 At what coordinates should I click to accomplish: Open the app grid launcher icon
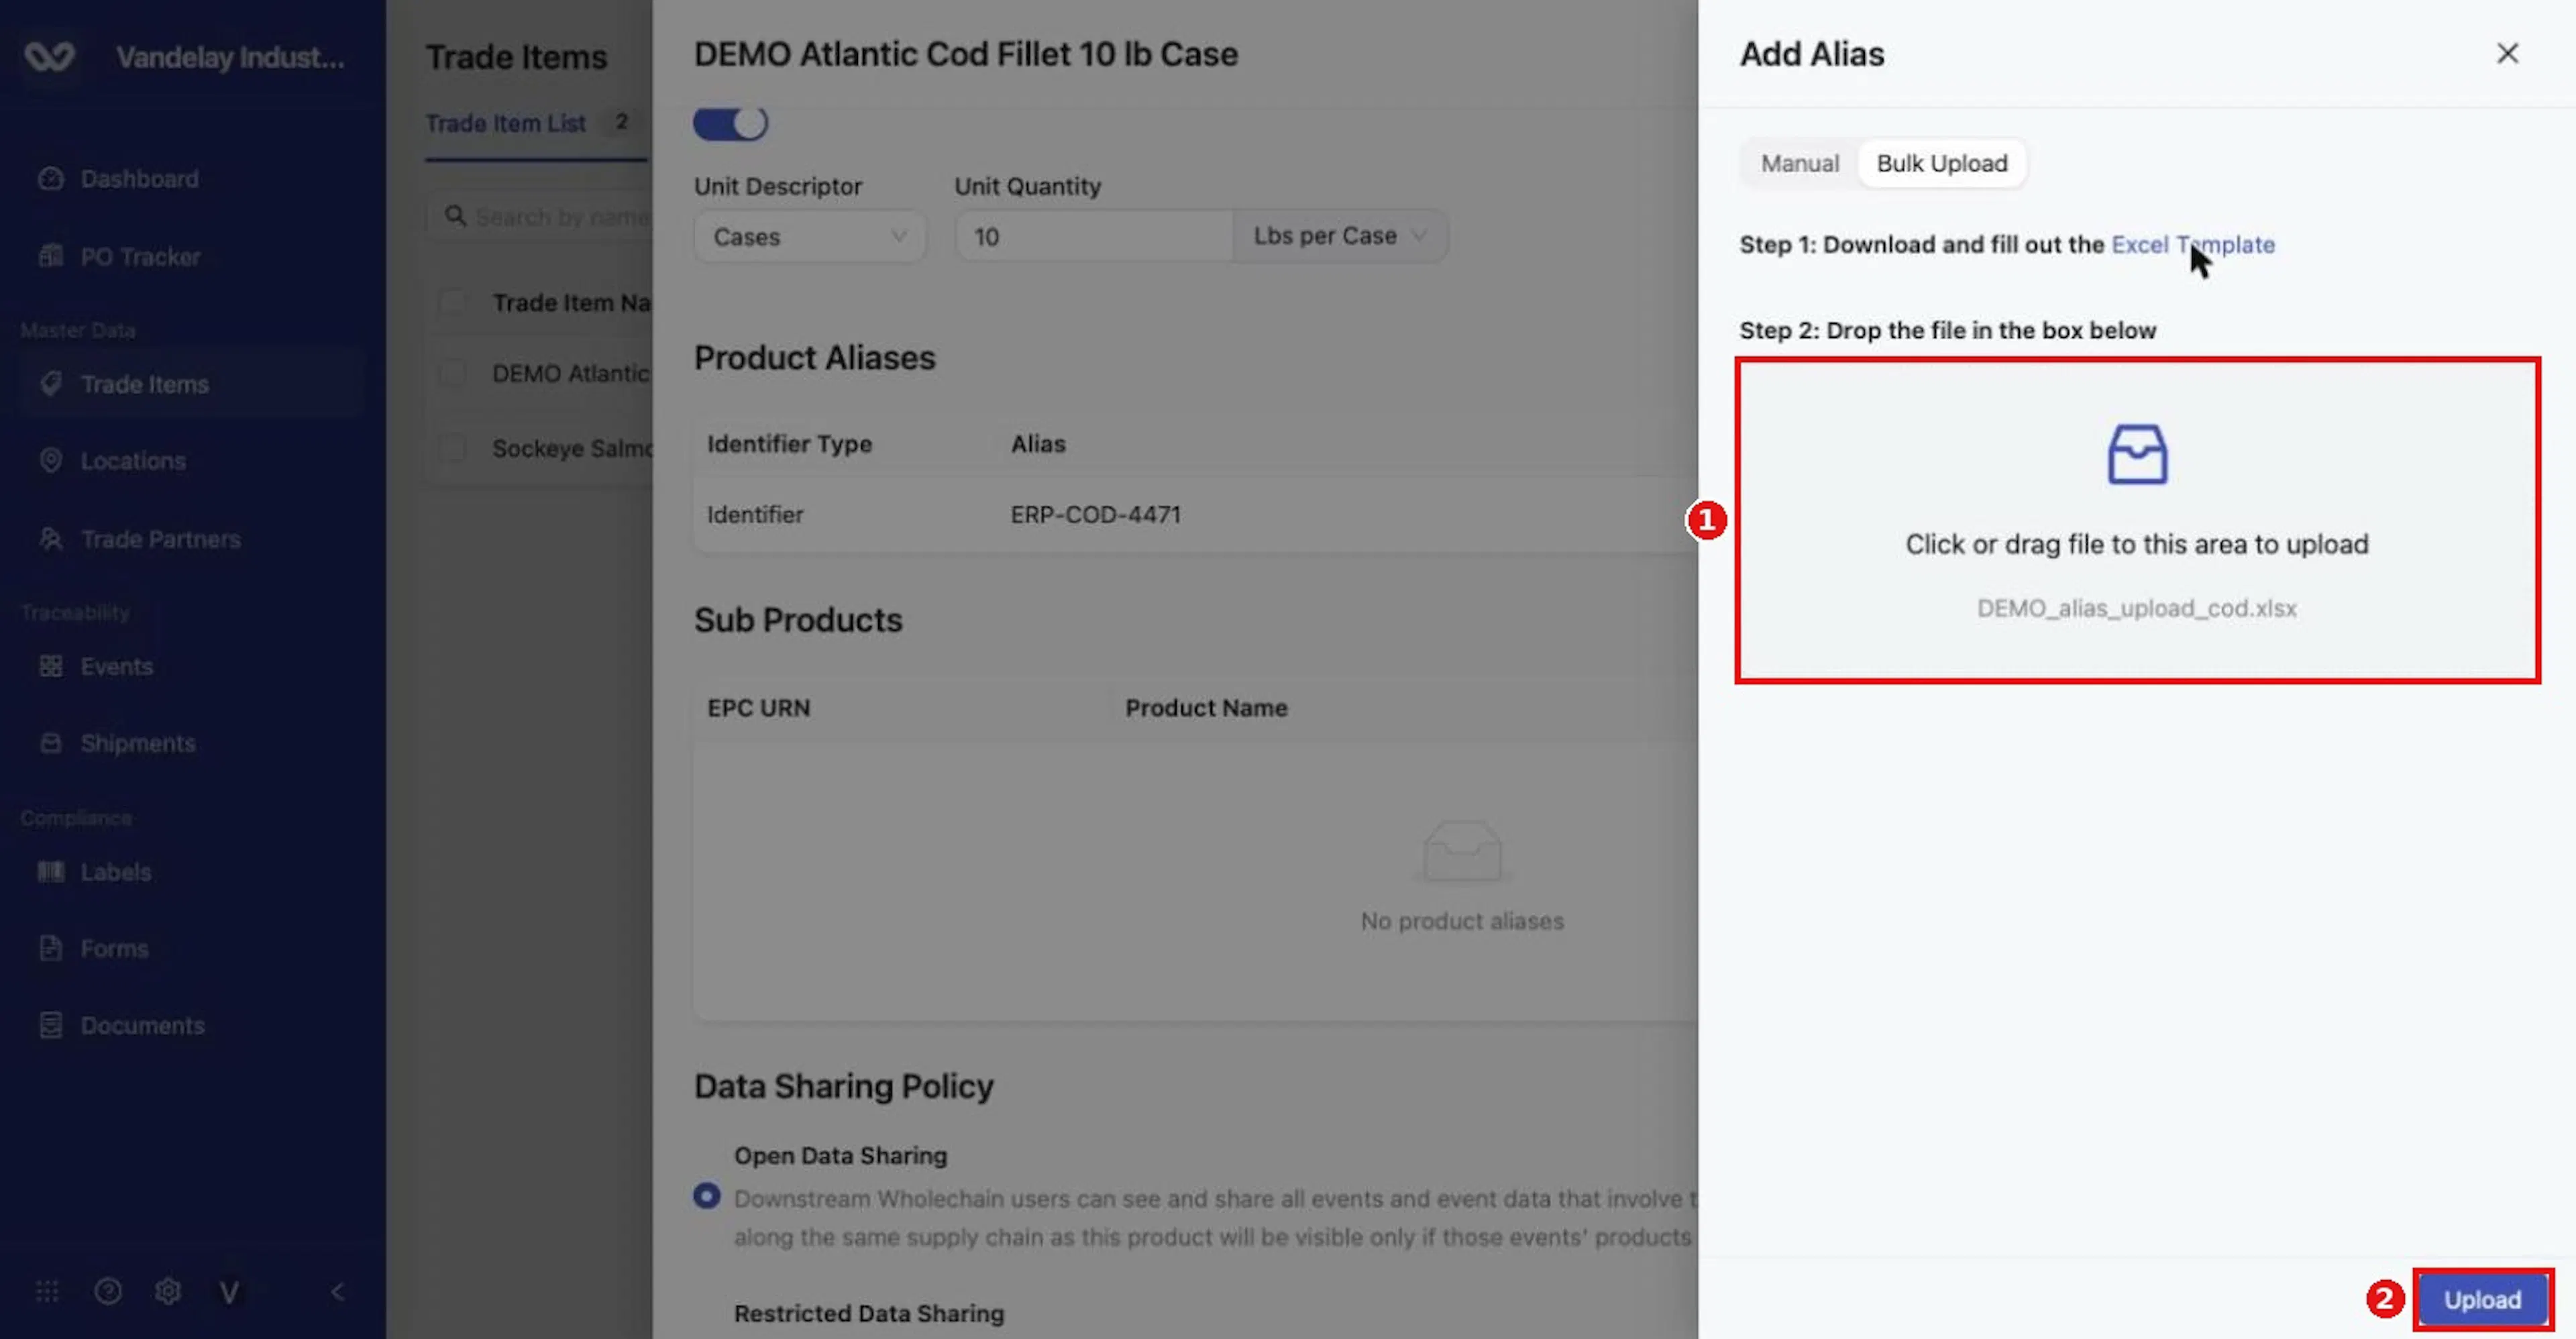coord(47,1292)
